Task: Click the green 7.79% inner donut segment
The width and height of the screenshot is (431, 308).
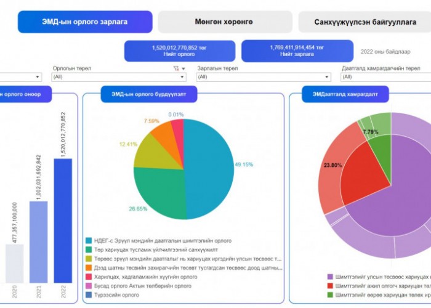Action: (x=382, y=154)
